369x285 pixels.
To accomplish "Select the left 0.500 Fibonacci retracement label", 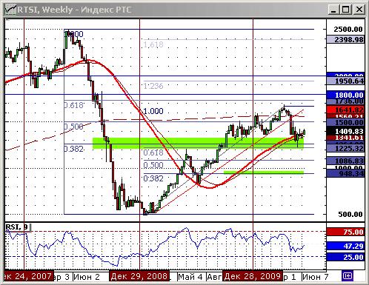I will (x=73, y=127).
